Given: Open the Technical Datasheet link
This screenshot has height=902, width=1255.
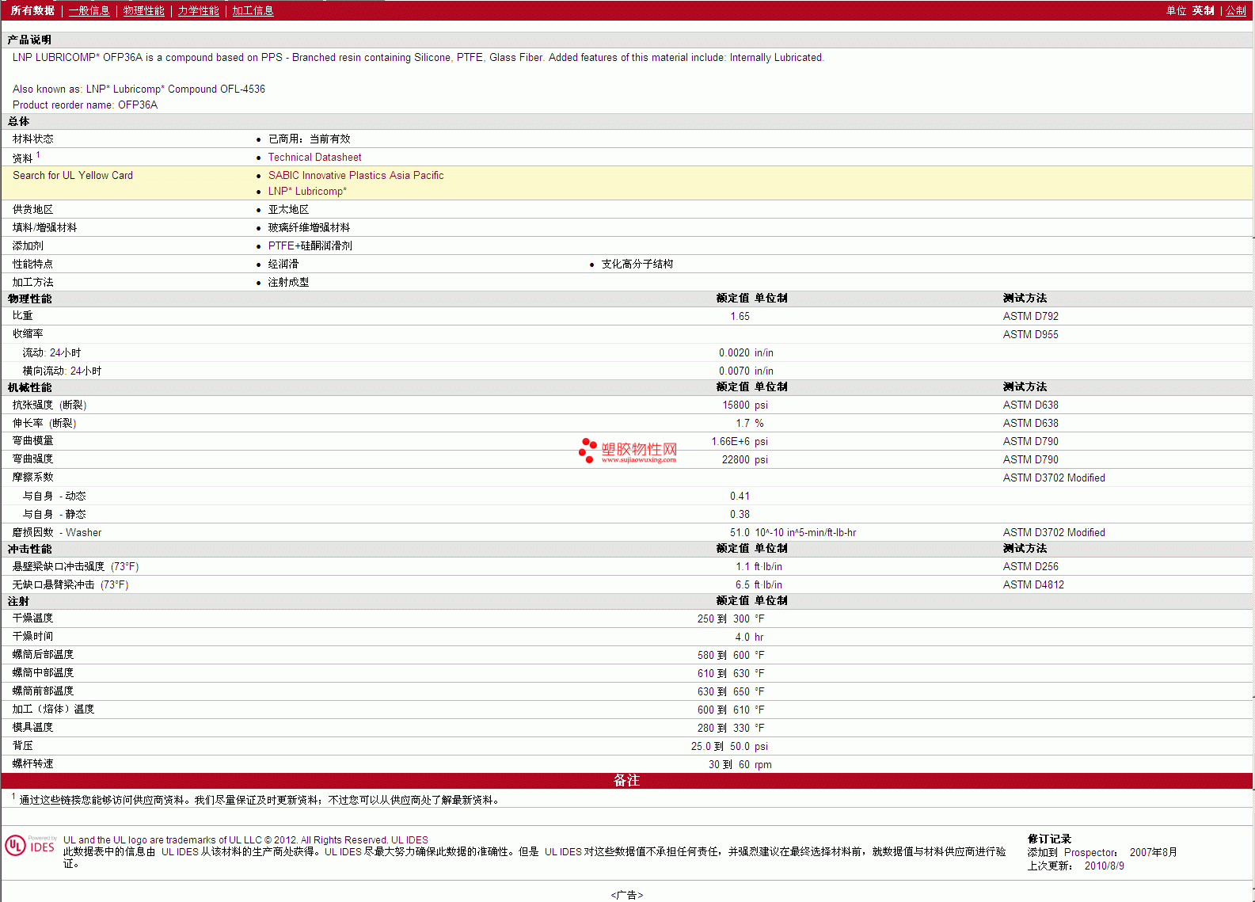Looking at the screenshot, I should coord(314,158).
